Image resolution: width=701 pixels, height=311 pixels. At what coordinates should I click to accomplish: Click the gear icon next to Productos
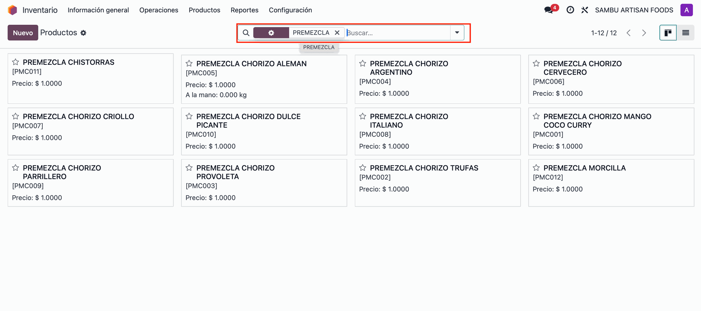tap(83, 33)
